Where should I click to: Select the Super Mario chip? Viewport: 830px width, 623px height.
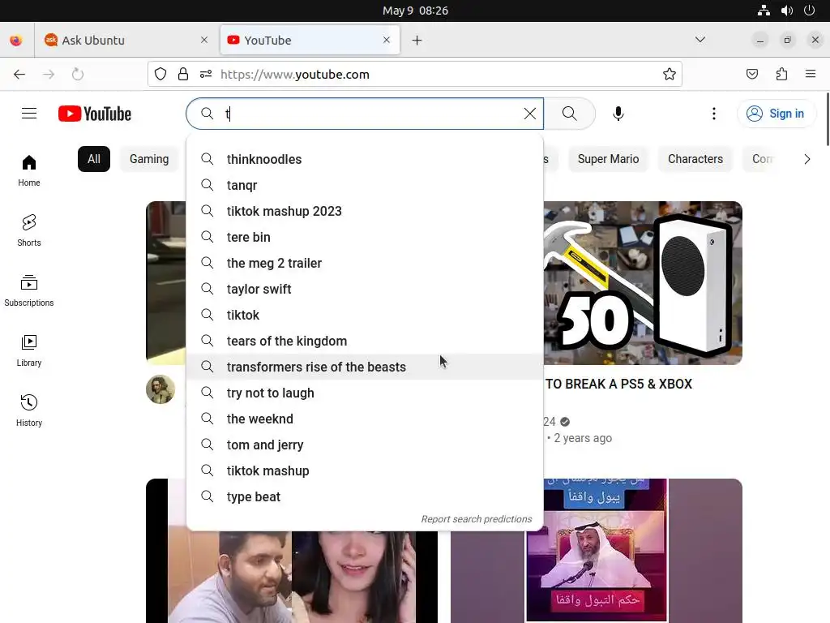pyautogui.click(x=608, y=159)
